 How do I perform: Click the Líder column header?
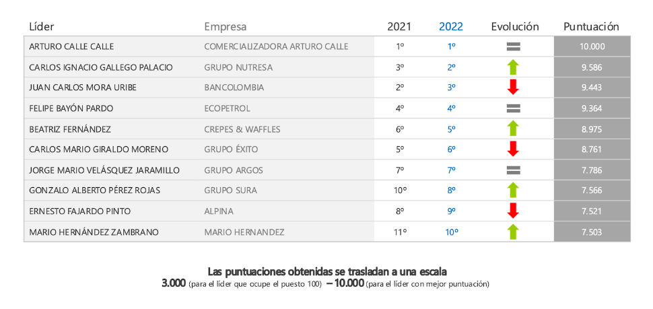pyautogui.click(x=42, y=27)
